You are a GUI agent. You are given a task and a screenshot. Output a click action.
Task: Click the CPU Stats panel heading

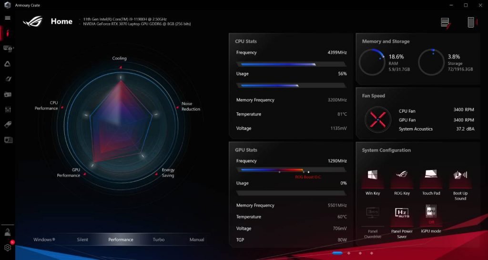[246, 41]
